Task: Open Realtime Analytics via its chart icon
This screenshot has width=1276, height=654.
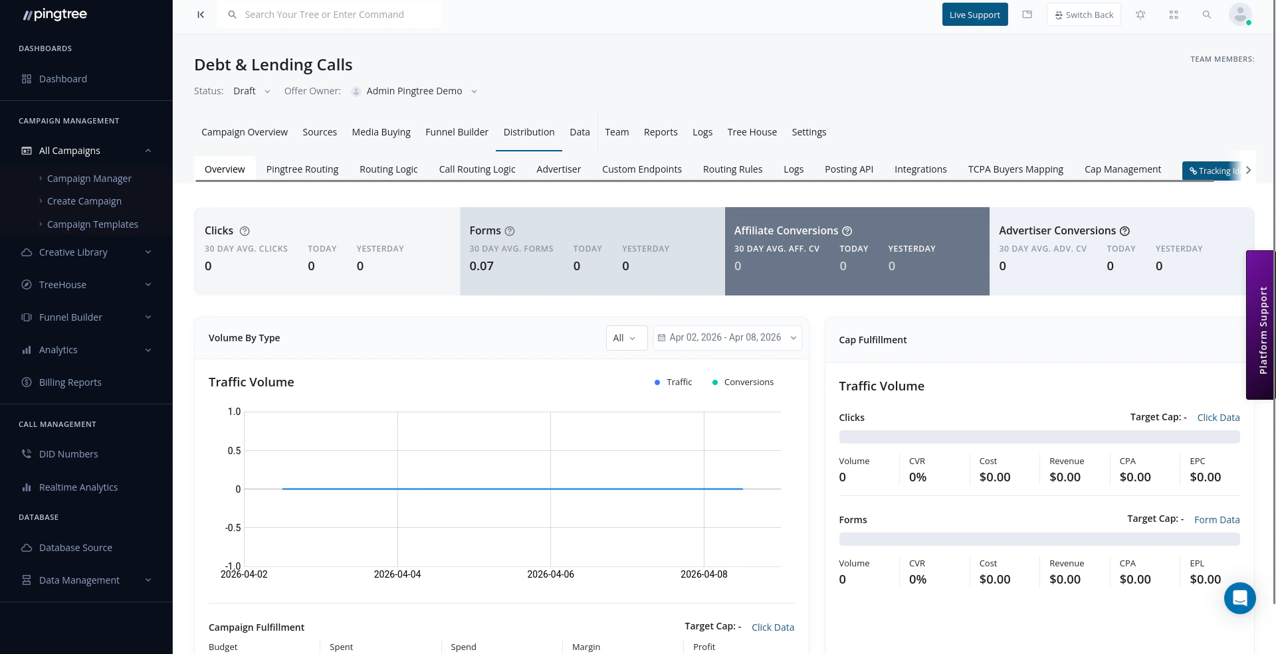Action: click(27, 487)
